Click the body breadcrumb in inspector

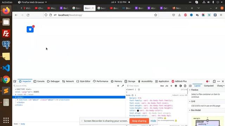point(23,124)
